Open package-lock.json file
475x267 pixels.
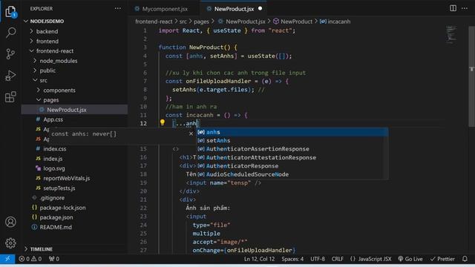[x=74, y=208]
